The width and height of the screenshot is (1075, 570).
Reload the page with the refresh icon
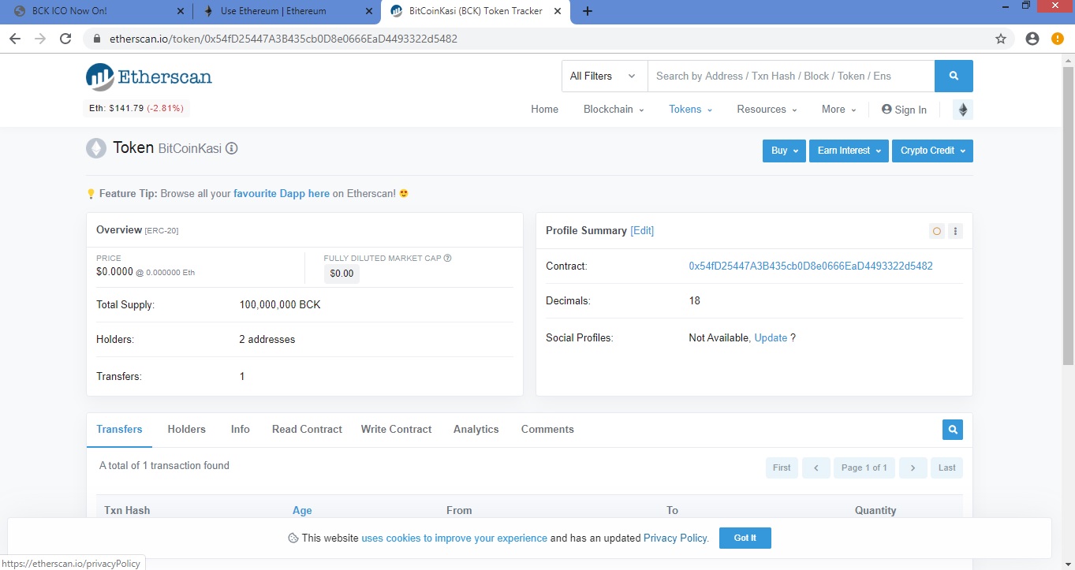(x=66, y=39)
